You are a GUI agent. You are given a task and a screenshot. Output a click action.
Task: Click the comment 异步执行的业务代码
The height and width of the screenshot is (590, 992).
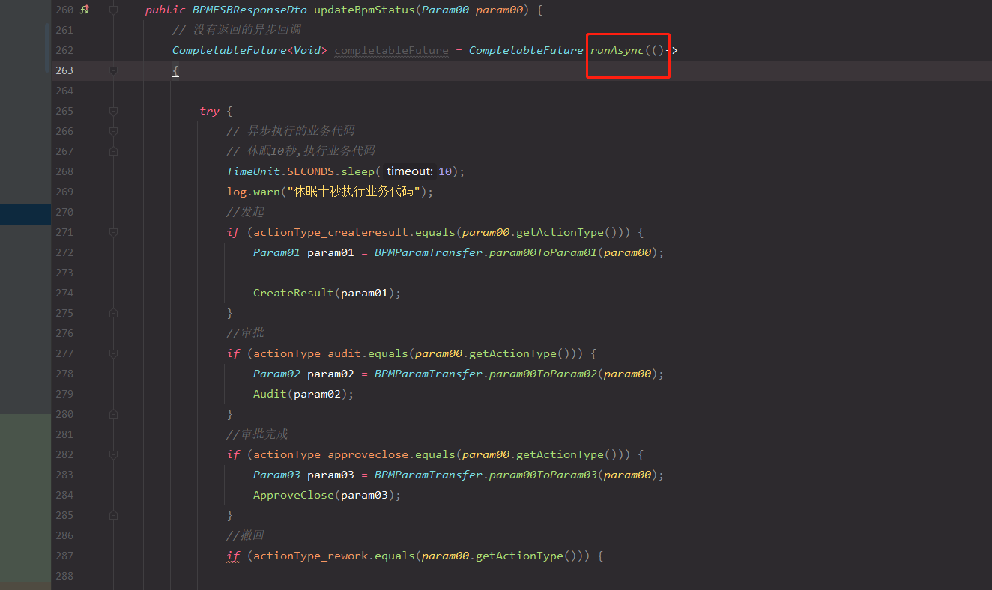tap(291, 131)
